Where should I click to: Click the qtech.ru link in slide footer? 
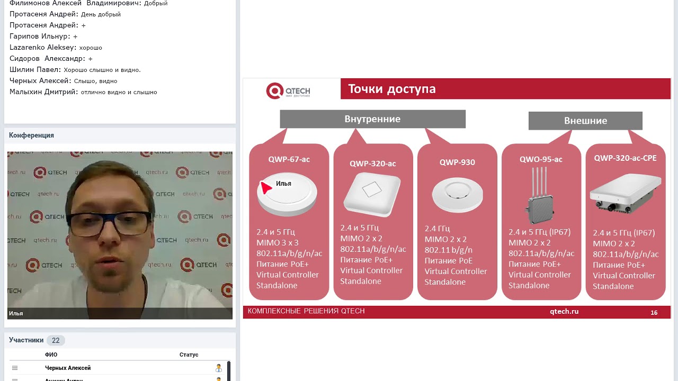pos(564,312)
